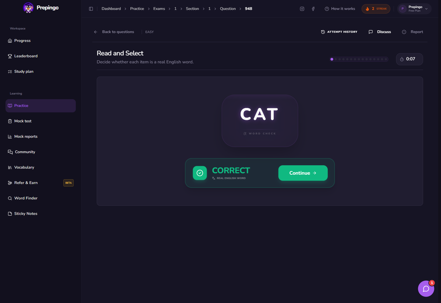Open Study plan in sidebar
This screenshot has height=303, width=441.
tap(41, 72)
